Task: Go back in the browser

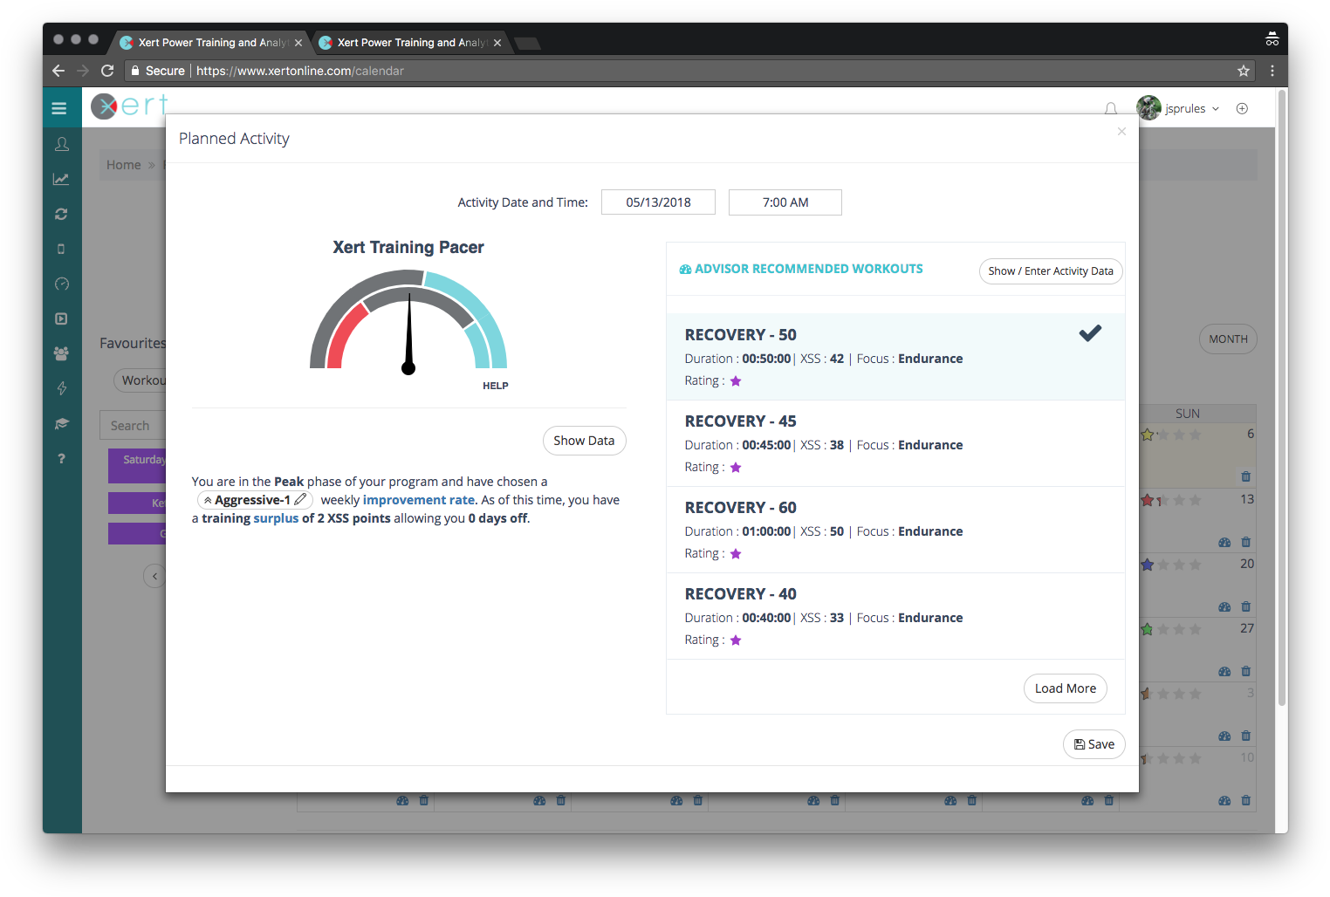Action: pos(58,71)
